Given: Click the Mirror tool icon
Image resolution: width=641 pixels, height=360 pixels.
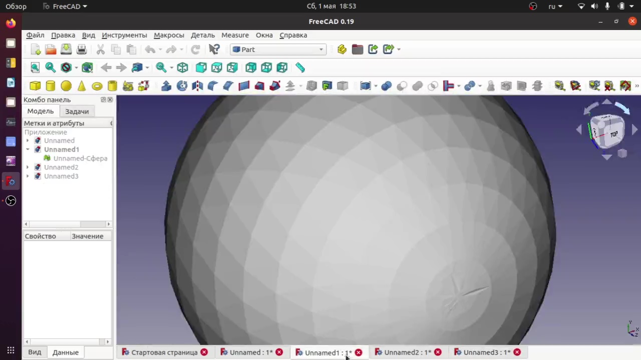Looking at the screenshot, I should pos(197,86).
